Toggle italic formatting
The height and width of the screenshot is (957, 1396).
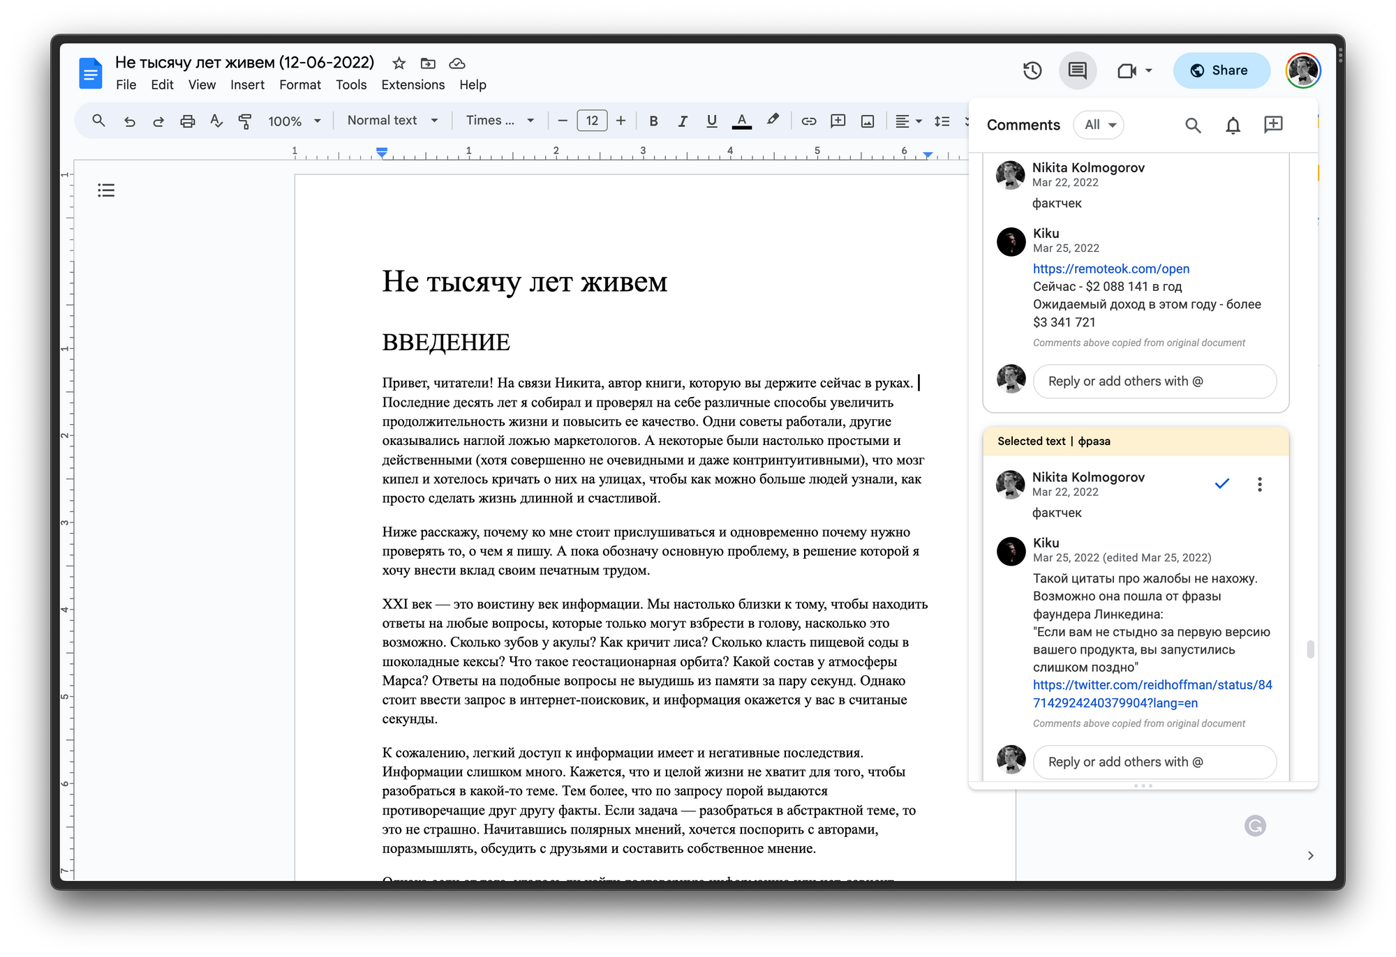(x=683, y=121)
